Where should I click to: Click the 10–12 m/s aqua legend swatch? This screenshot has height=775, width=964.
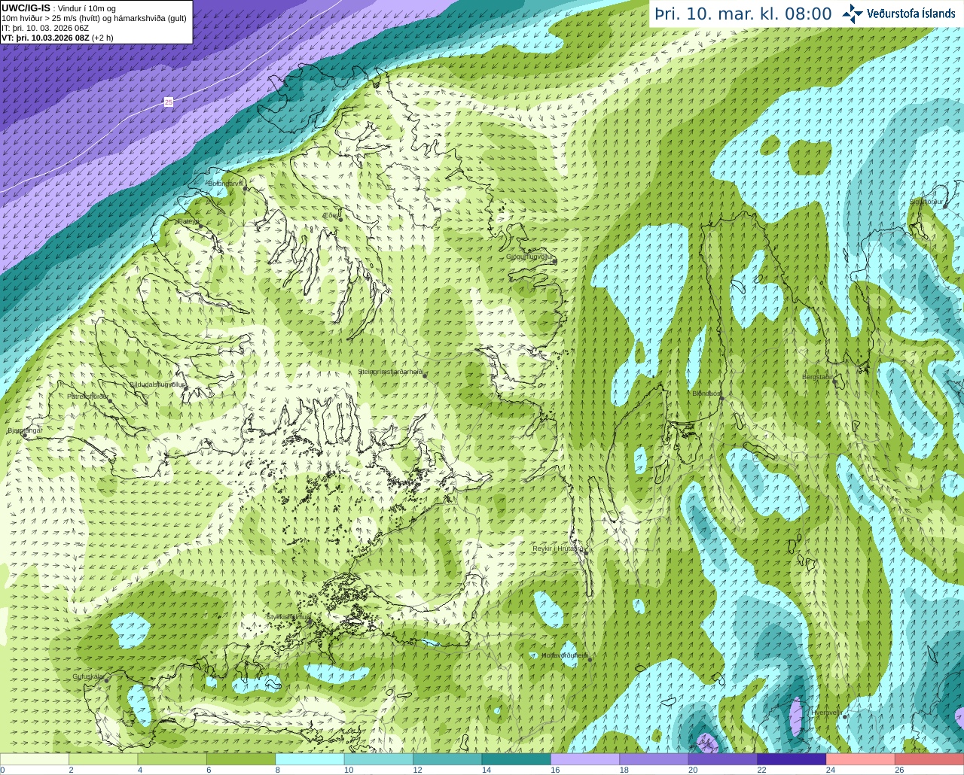click(x=379, y=759)
